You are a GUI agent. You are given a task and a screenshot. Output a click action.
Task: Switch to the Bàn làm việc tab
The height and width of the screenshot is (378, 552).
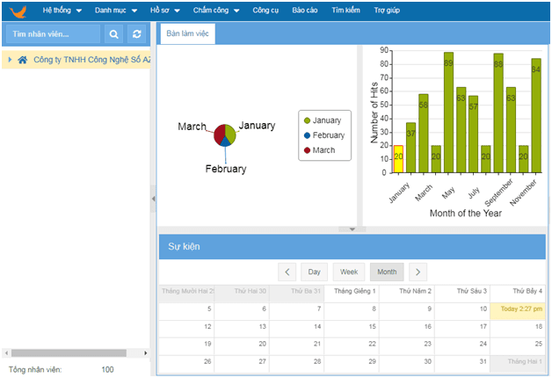pos(186,34)
